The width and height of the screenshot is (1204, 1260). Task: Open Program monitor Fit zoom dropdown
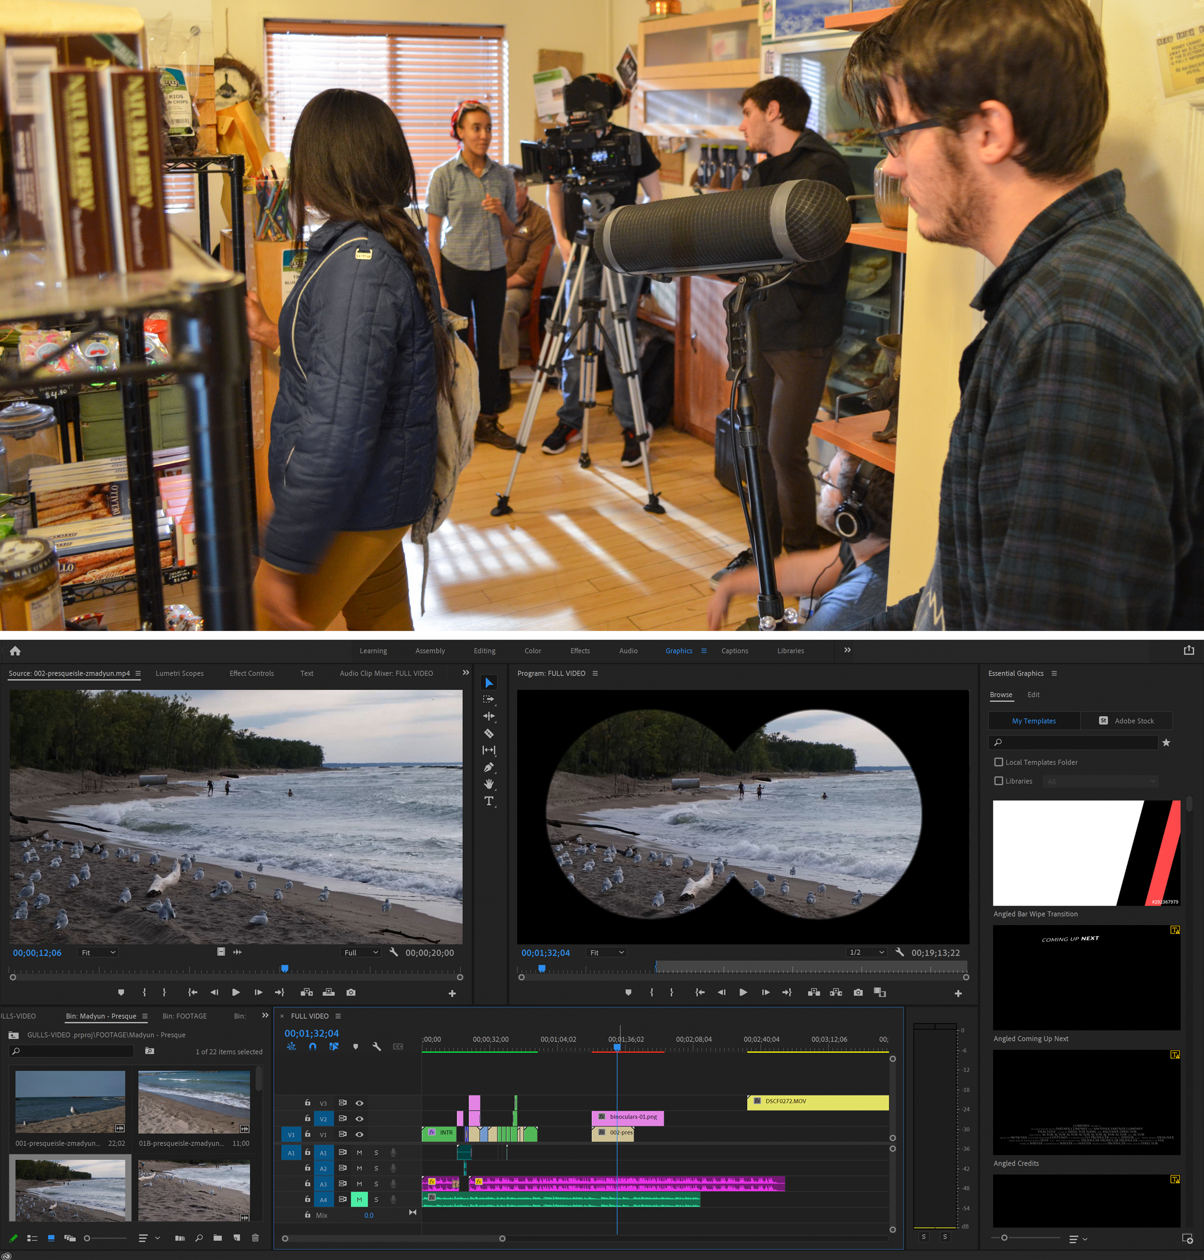click(607, 952)
